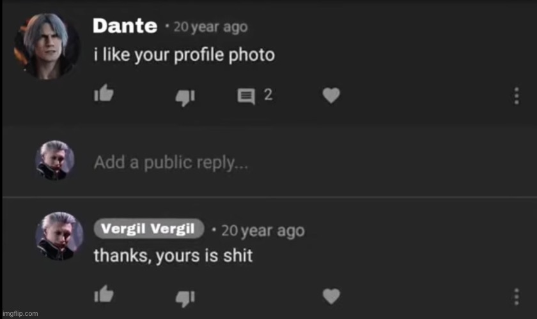Open Vergil's avatar beside the reply
537x319 pixels.
click(x=59, y=236)
